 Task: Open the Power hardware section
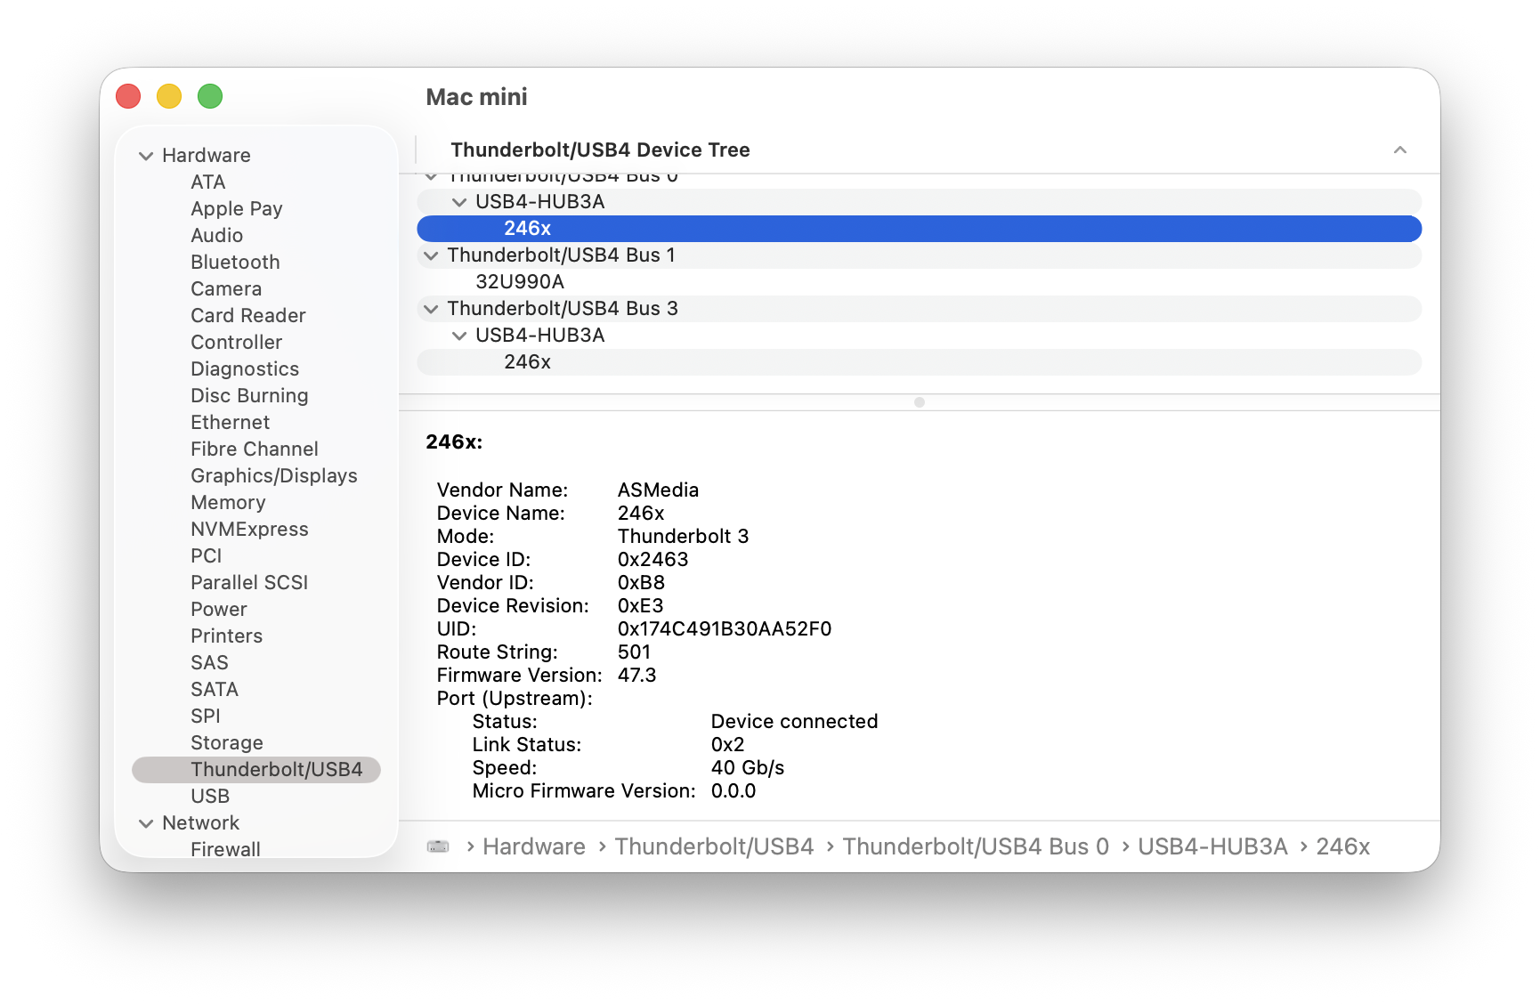click(x=219, y=609)
